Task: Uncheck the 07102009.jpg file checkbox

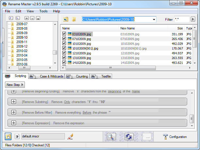Action: tap(64, 39)
